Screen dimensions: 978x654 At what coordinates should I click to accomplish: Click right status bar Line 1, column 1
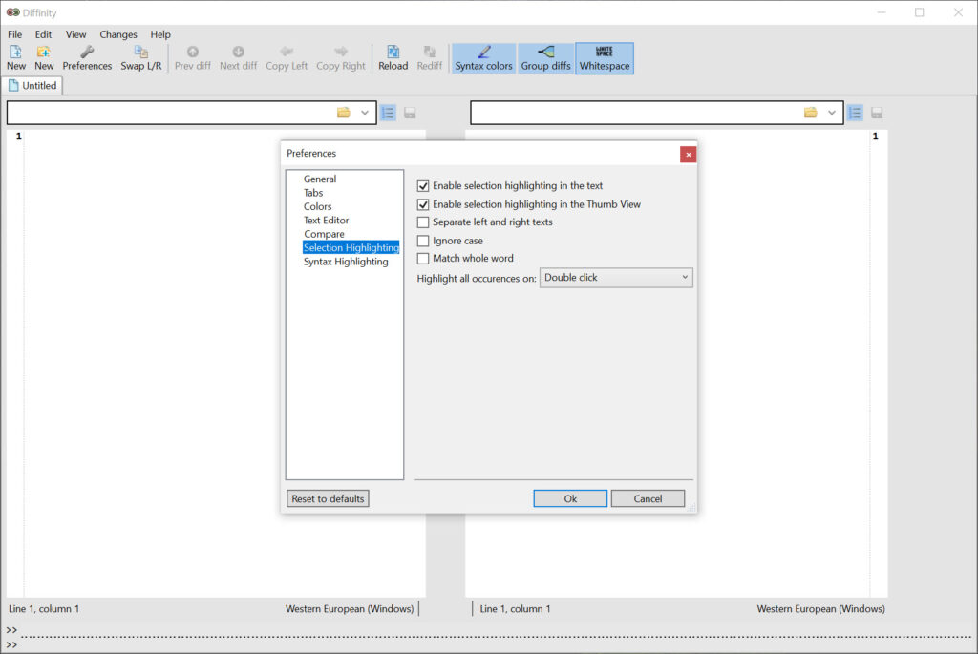click(x=515, y=608)
